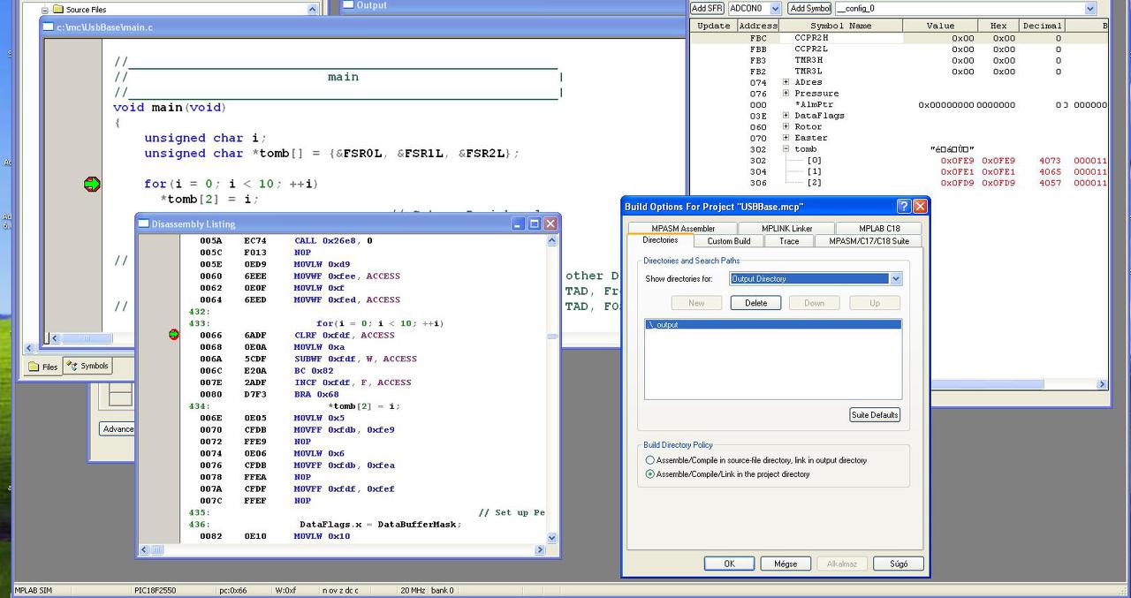Click the Source Files folder icon
The width and height of the screenshot is (1131, 598).
click(58, 10)
